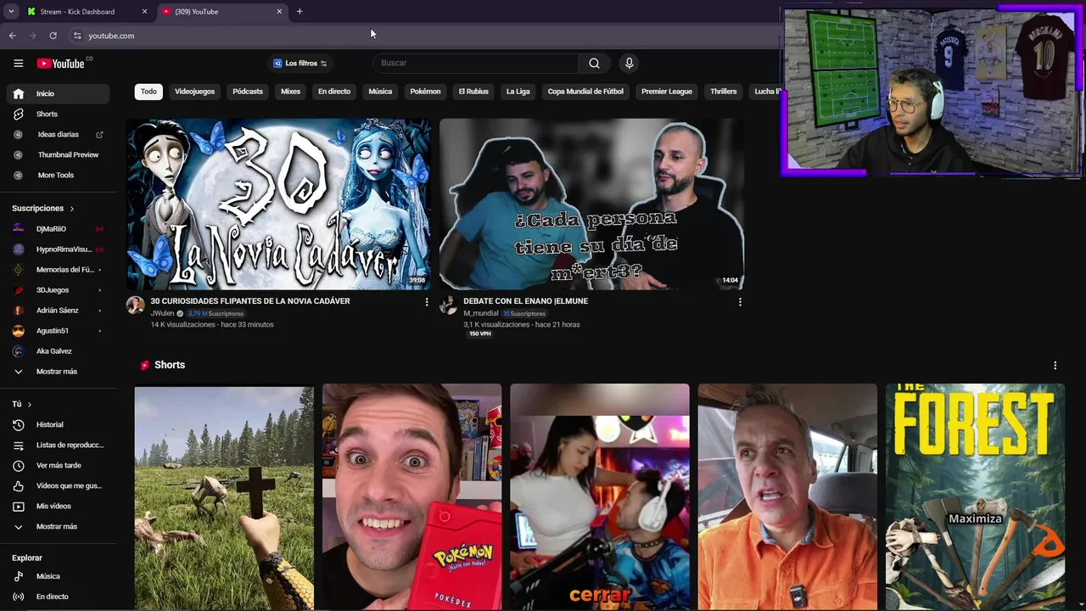Open Historial from the sidebar
The image size is (1086, 611).
click(x=58, y=424)
